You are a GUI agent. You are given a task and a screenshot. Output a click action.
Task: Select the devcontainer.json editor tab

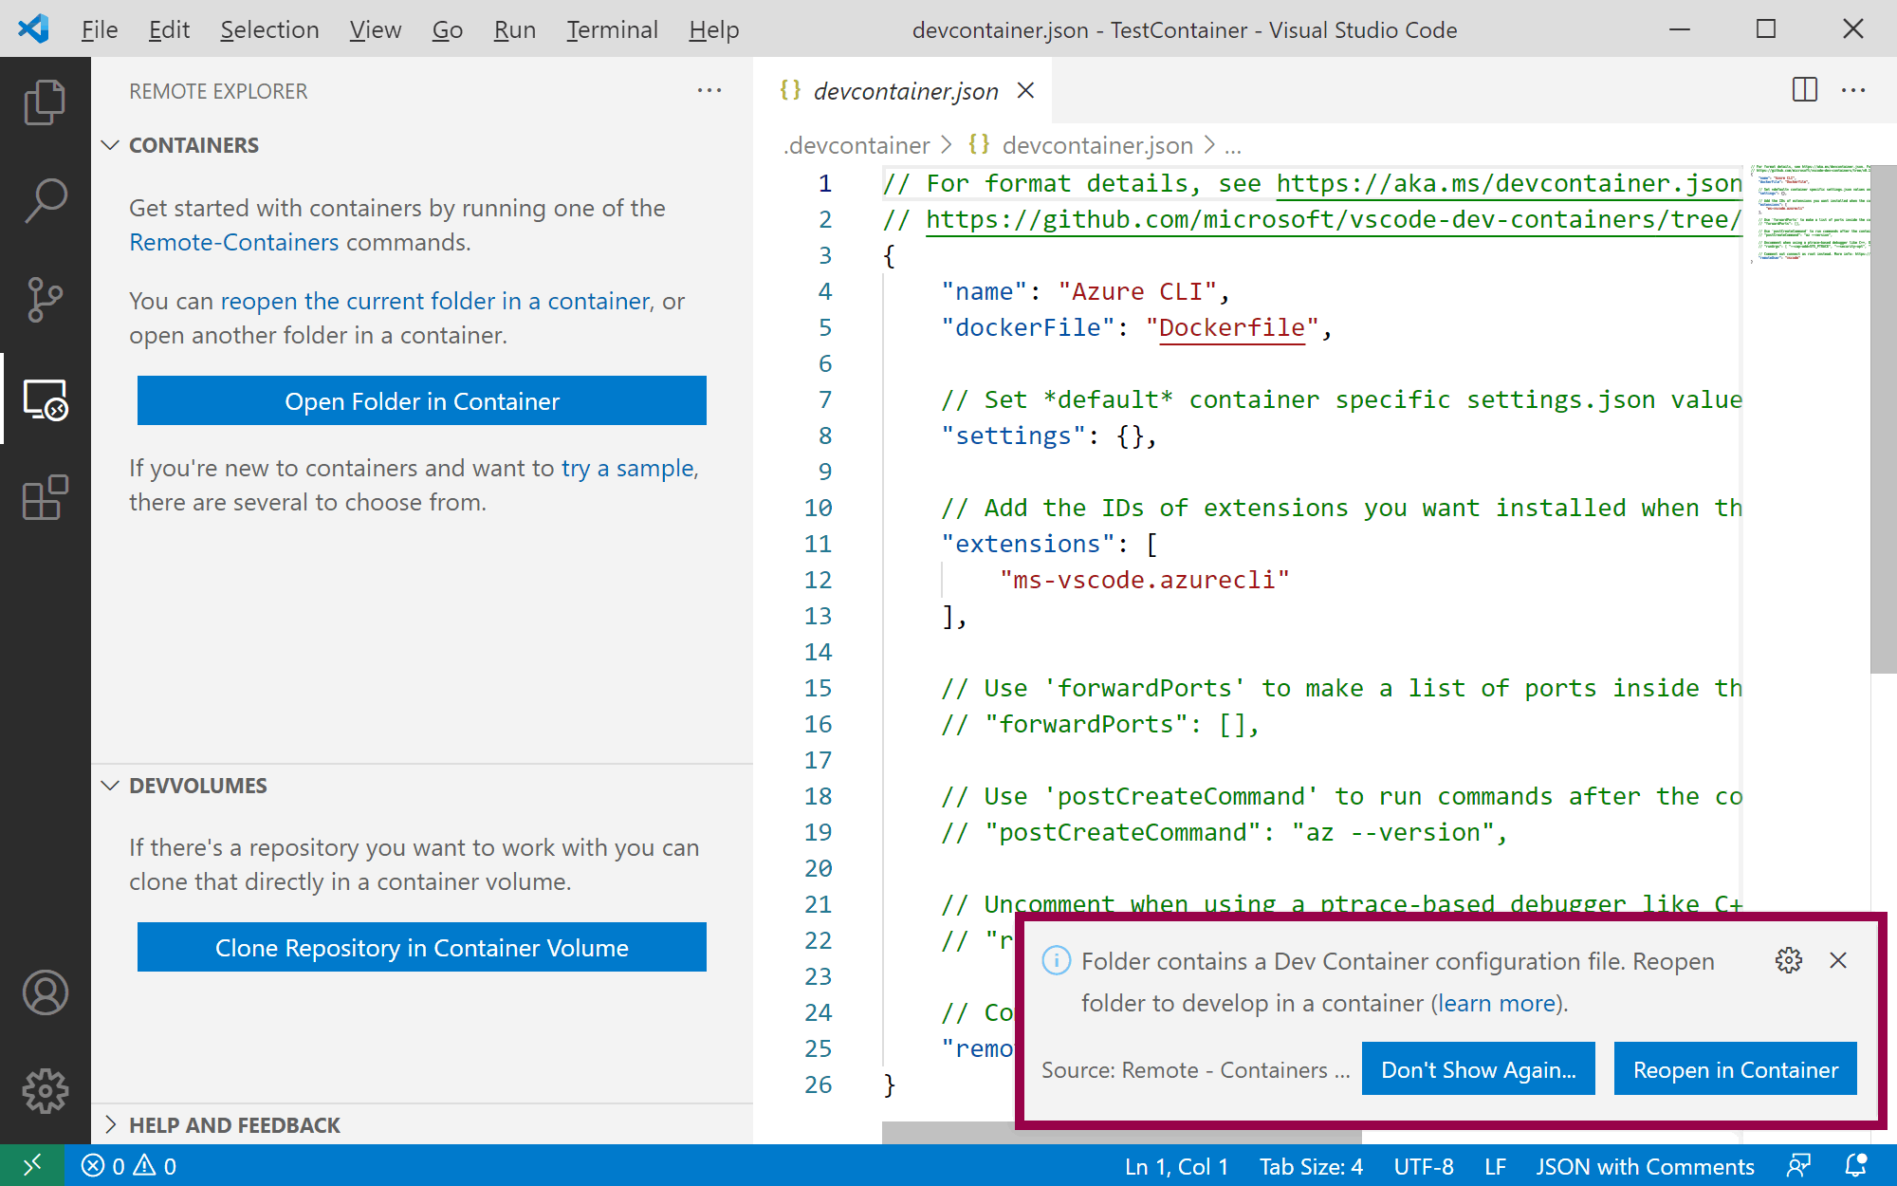(905, 91)
